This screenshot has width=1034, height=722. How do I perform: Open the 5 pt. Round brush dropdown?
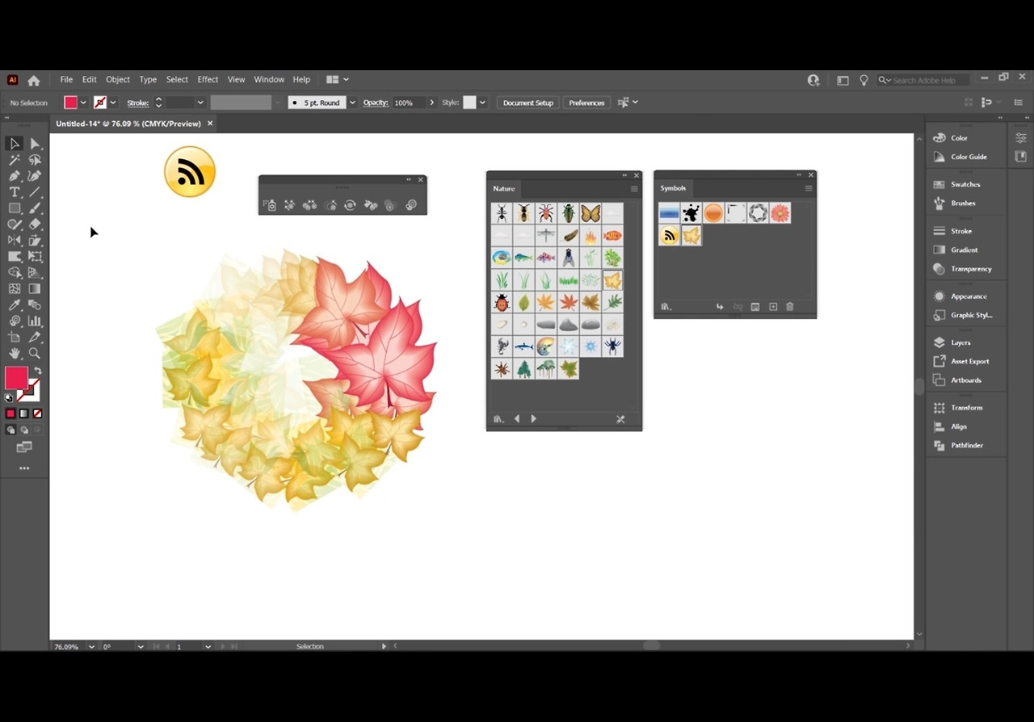(352, 103)
